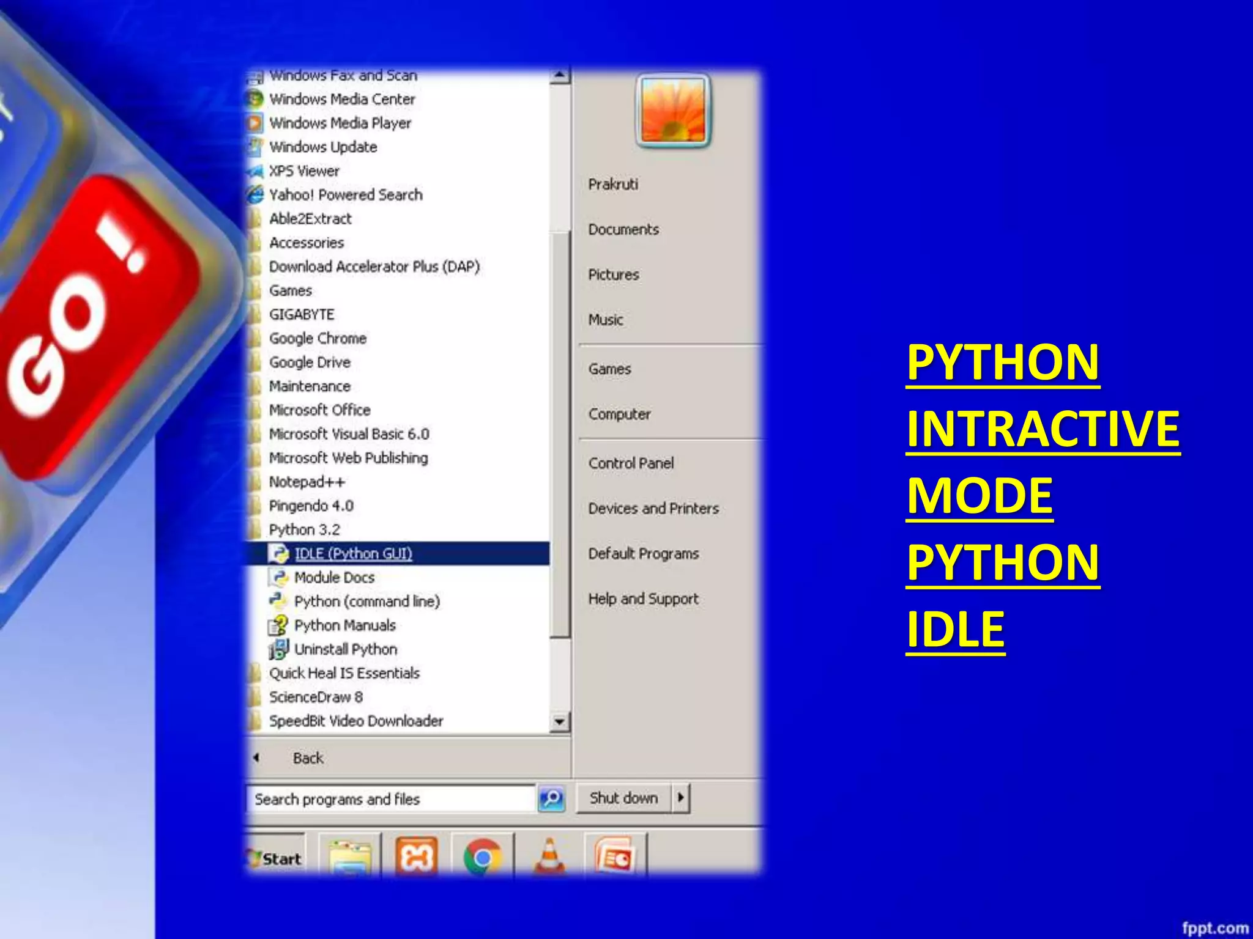Image resolution: width=1253 pixels, height=939 pixels.
Task: Click the Back button in programs list
Action: [x=307, y=758]
